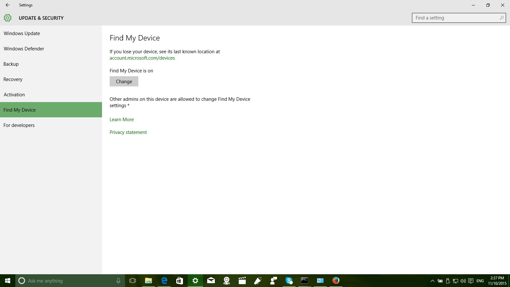This screenshot has height=287, width=510.
Task: Open account.microsoft.com/devices link
Action: click(x=142, y=58)
